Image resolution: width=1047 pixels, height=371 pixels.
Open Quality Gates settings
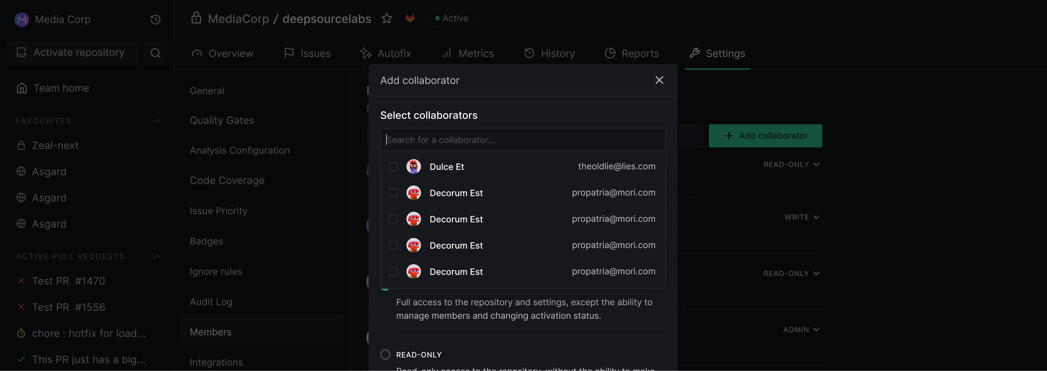(x=222, y=120)
